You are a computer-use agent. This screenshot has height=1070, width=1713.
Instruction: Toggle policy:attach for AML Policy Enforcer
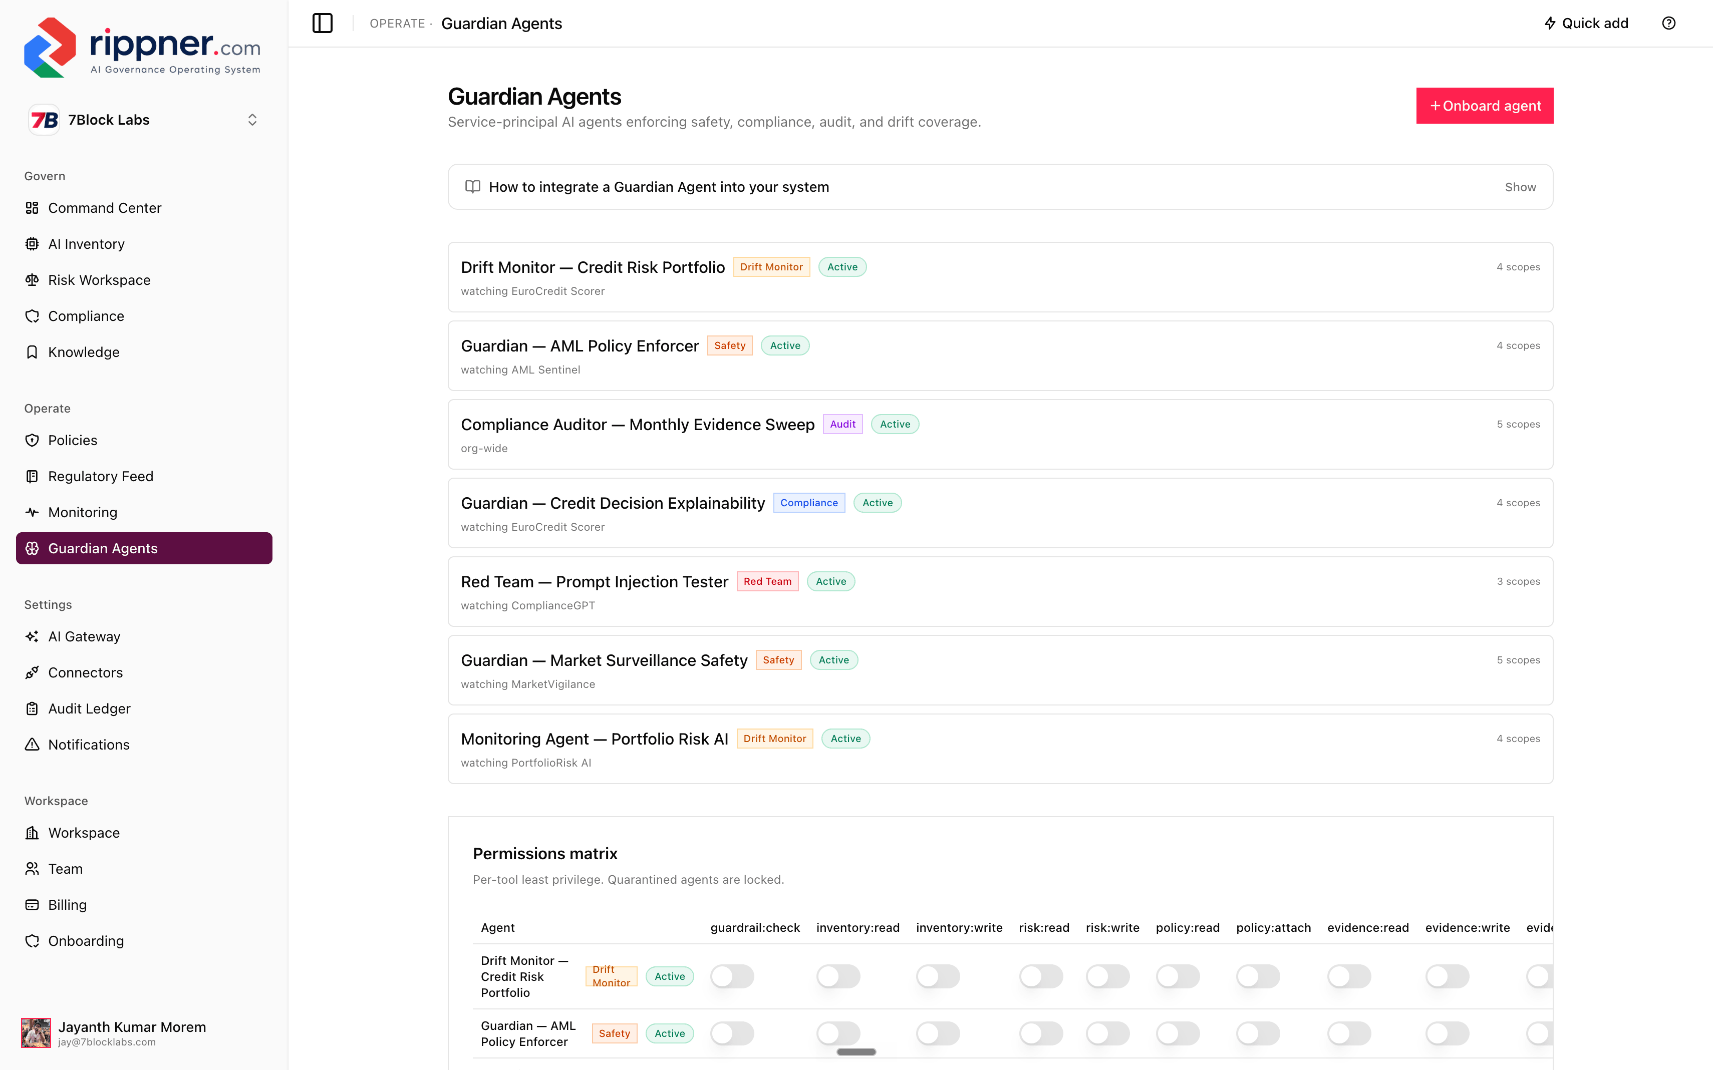pos(1258,1034)
